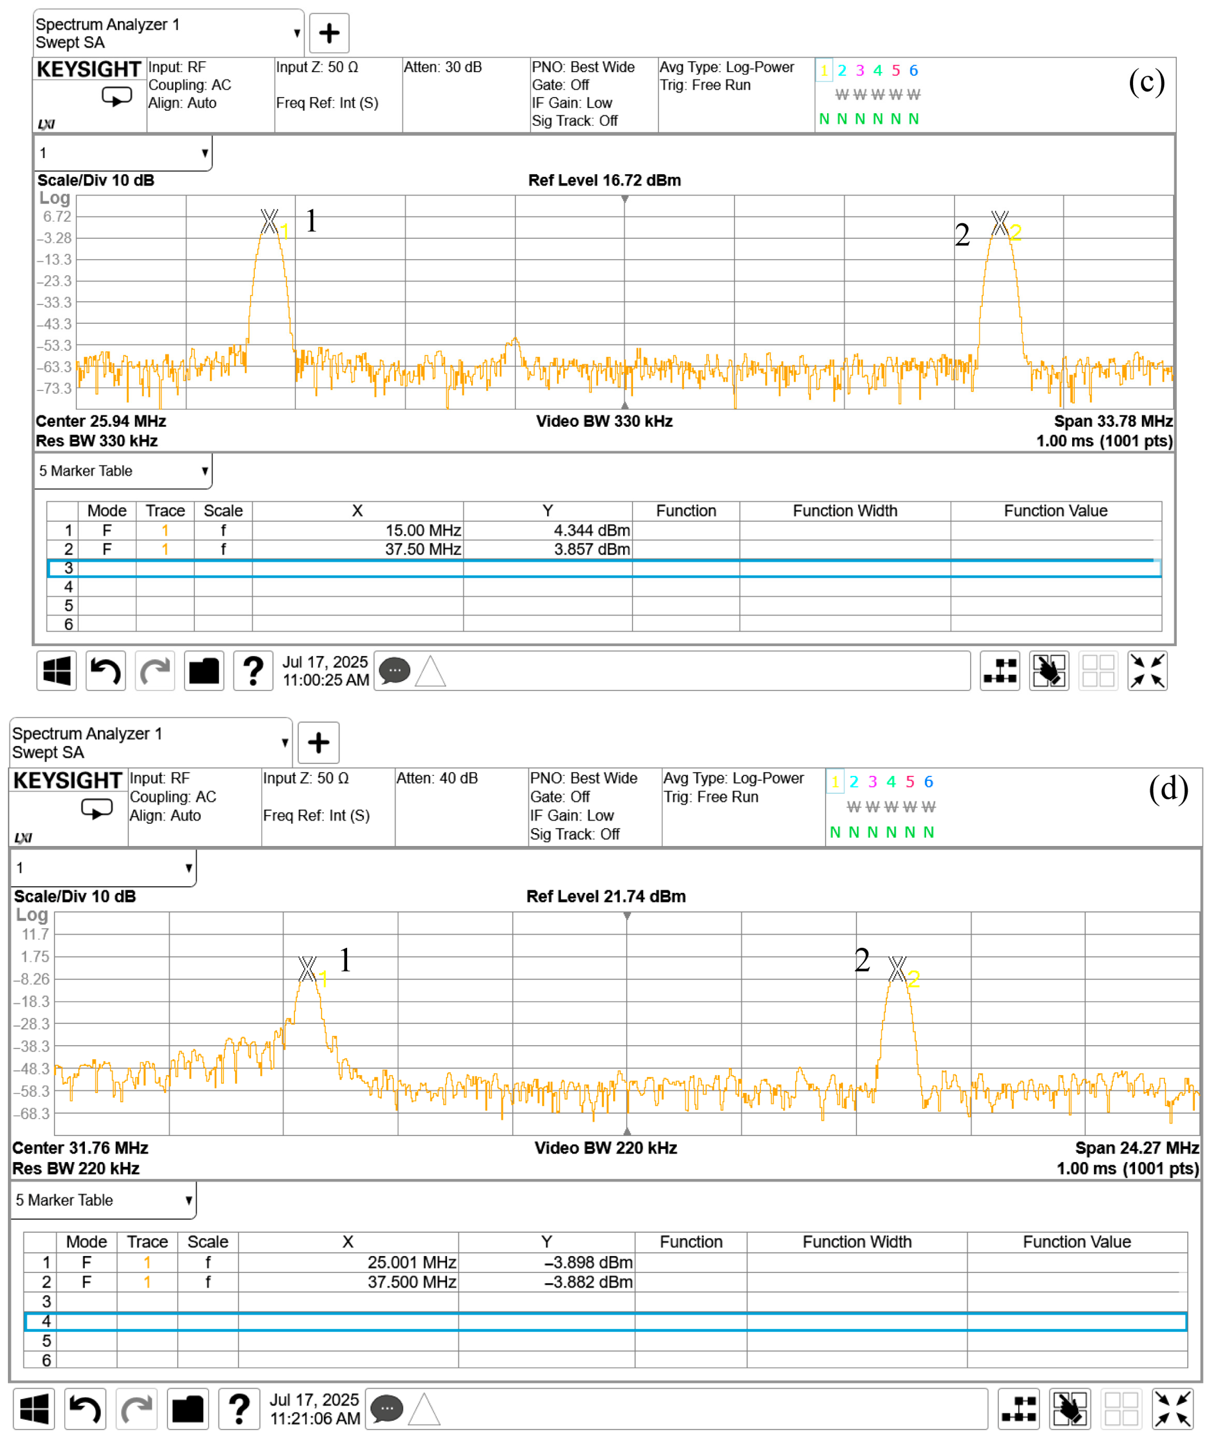
Task: Click the multi-window grid icon in top analyzer toolbar
Action: coord(1098,670)
